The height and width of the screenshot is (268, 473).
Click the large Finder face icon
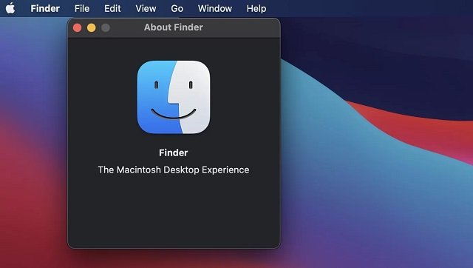pos(174,97)
